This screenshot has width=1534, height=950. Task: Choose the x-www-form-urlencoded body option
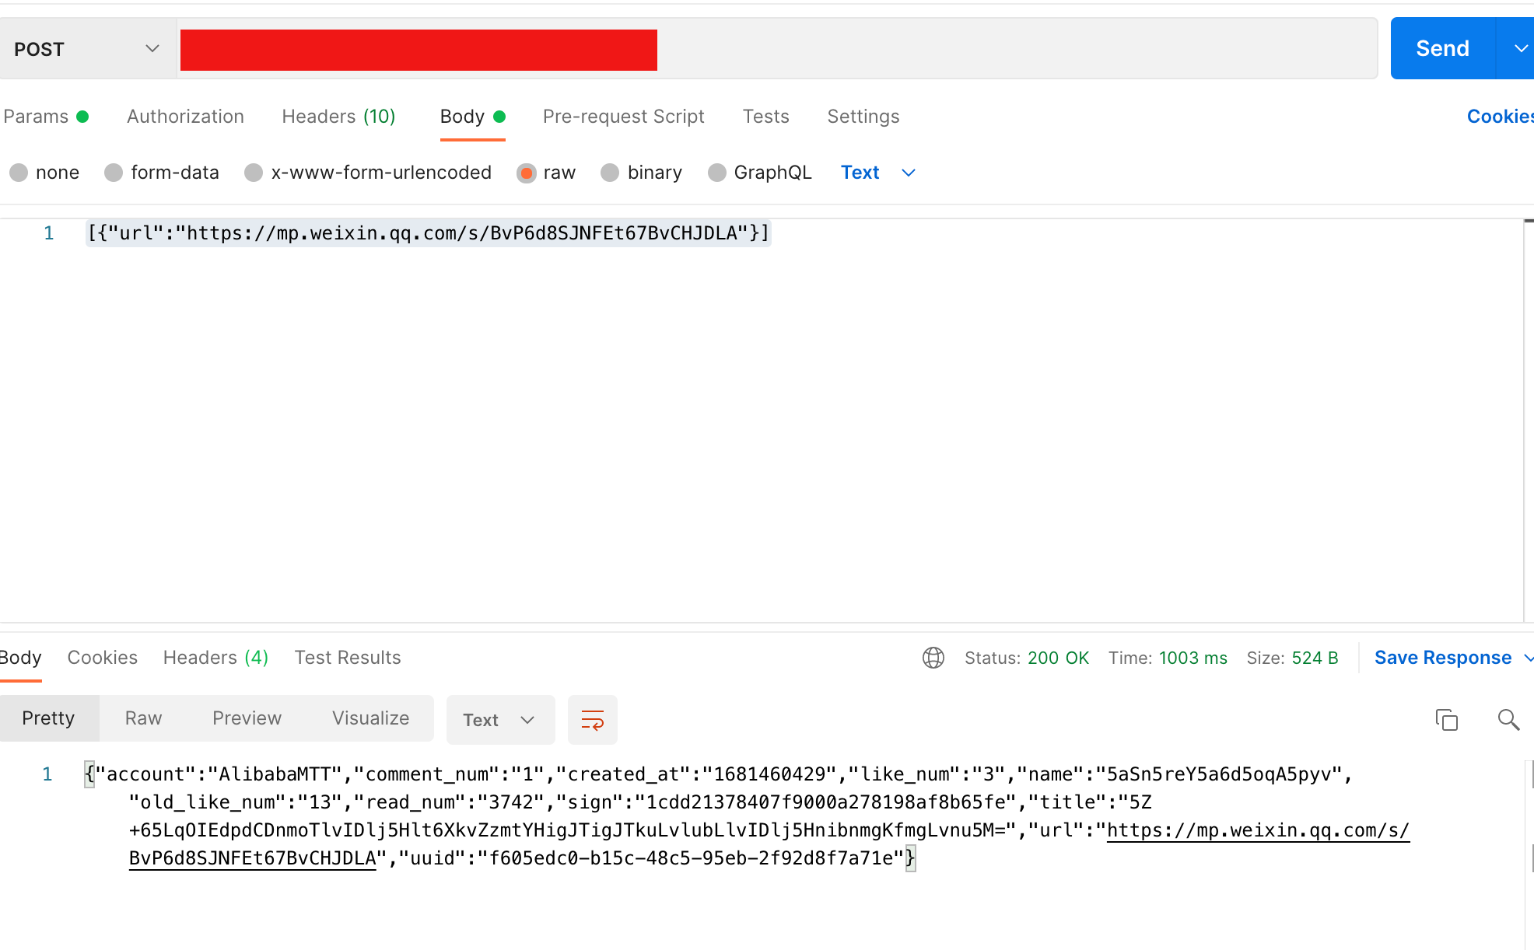point(254,173)
